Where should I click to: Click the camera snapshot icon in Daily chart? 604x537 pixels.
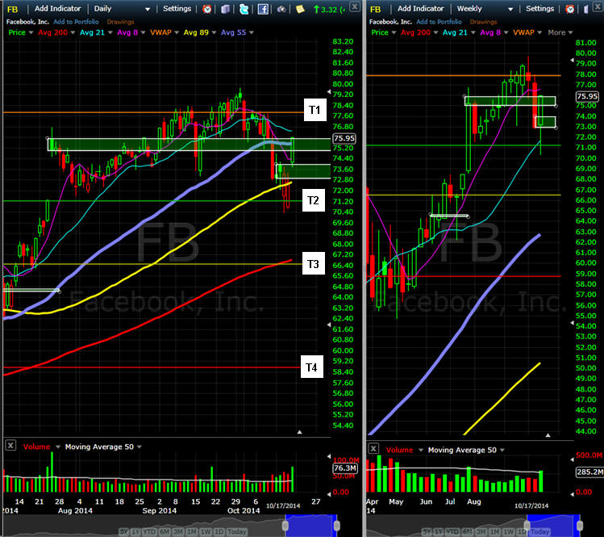click(x=281, y=9)
